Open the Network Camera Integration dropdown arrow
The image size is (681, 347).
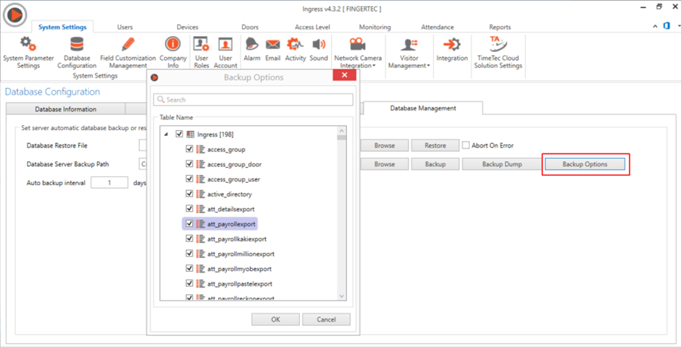click(x=374, y=66)
